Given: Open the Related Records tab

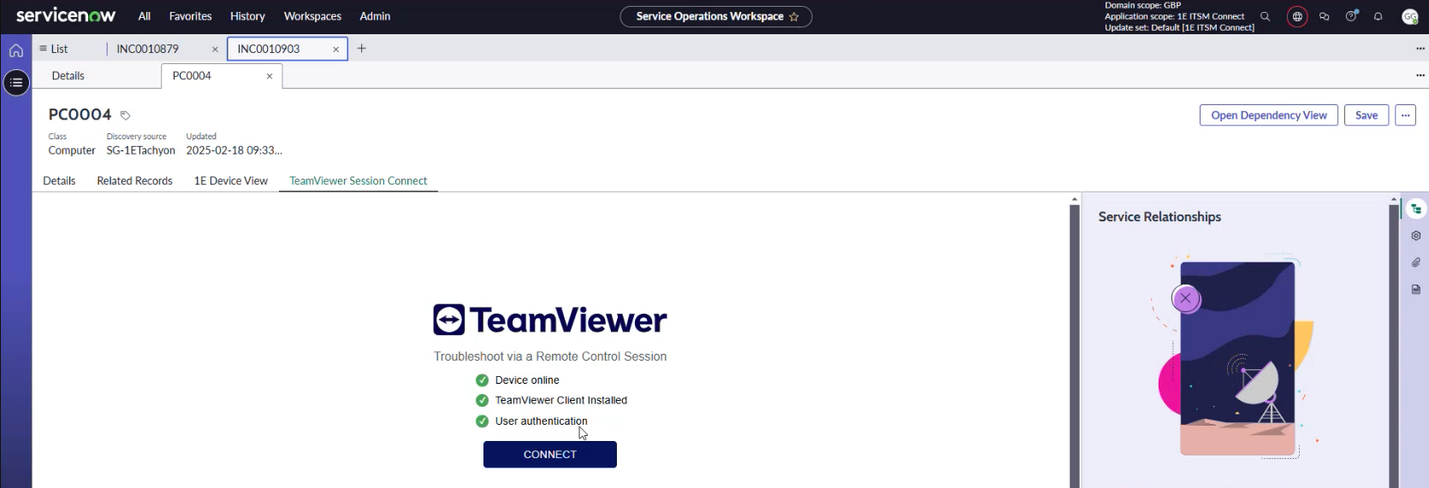Looking at the screenshot, I should 134,180.
